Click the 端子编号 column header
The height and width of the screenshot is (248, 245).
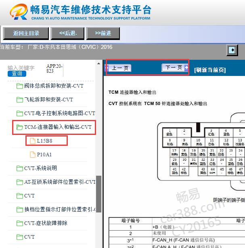click(x=130, y=221)
